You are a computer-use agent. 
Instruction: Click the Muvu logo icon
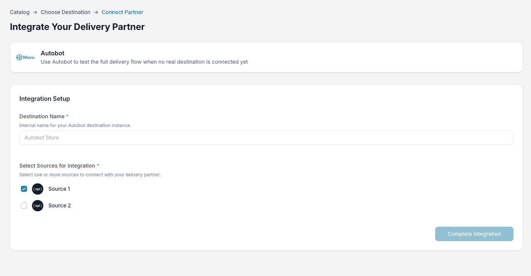[19, 57]
